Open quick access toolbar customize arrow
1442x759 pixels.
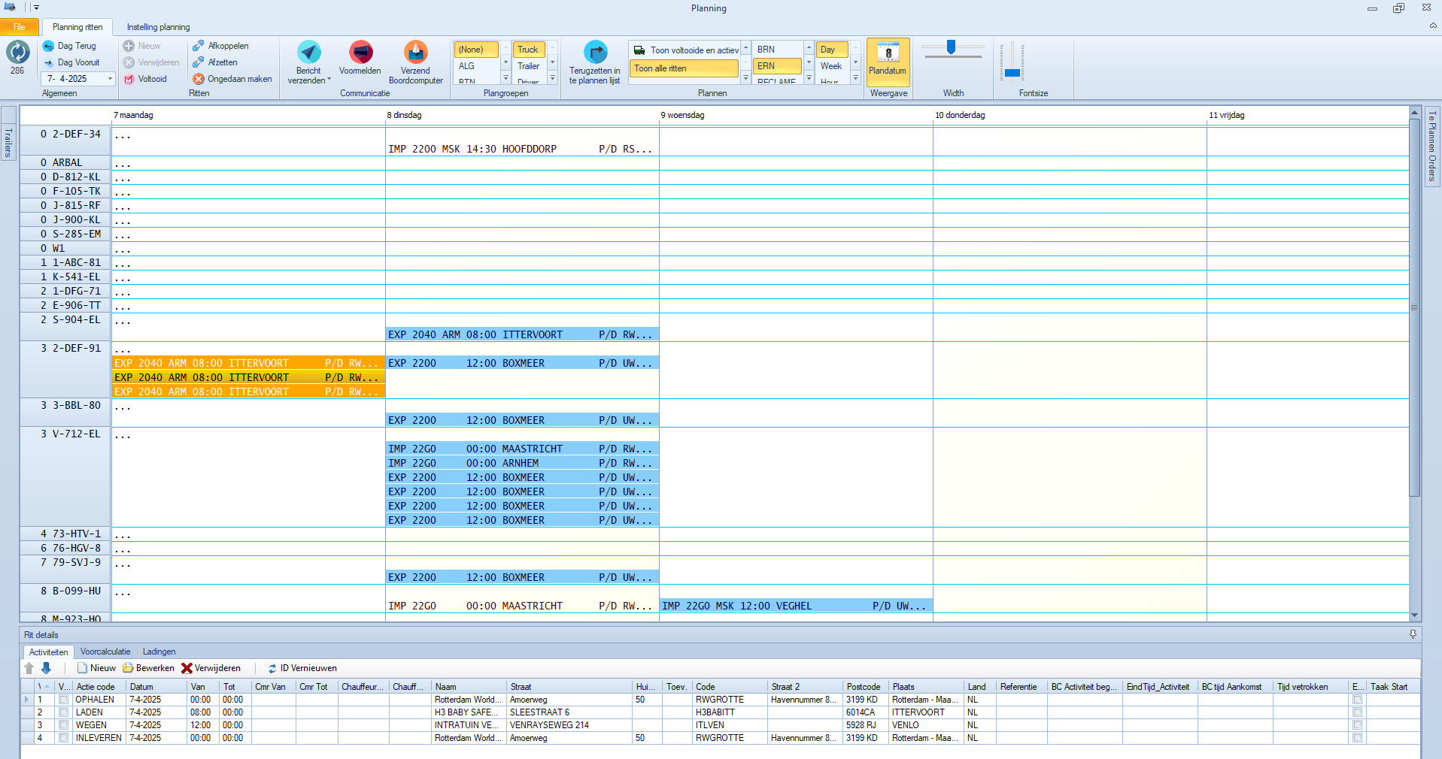(36, 8)
